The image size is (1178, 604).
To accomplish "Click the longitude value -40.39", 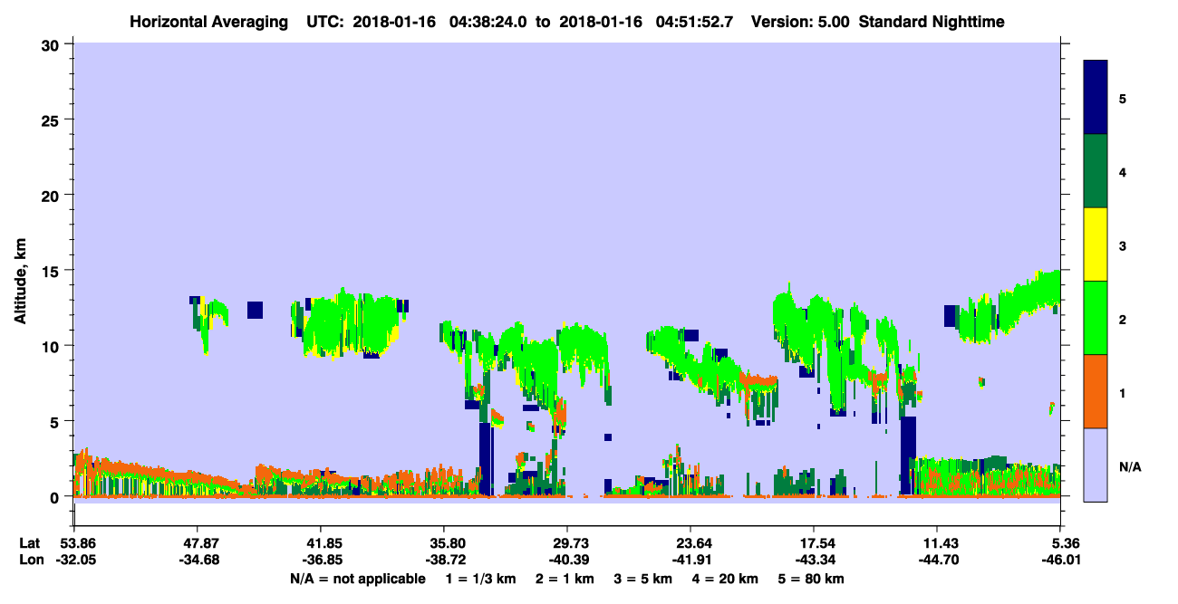I will 567,561.
